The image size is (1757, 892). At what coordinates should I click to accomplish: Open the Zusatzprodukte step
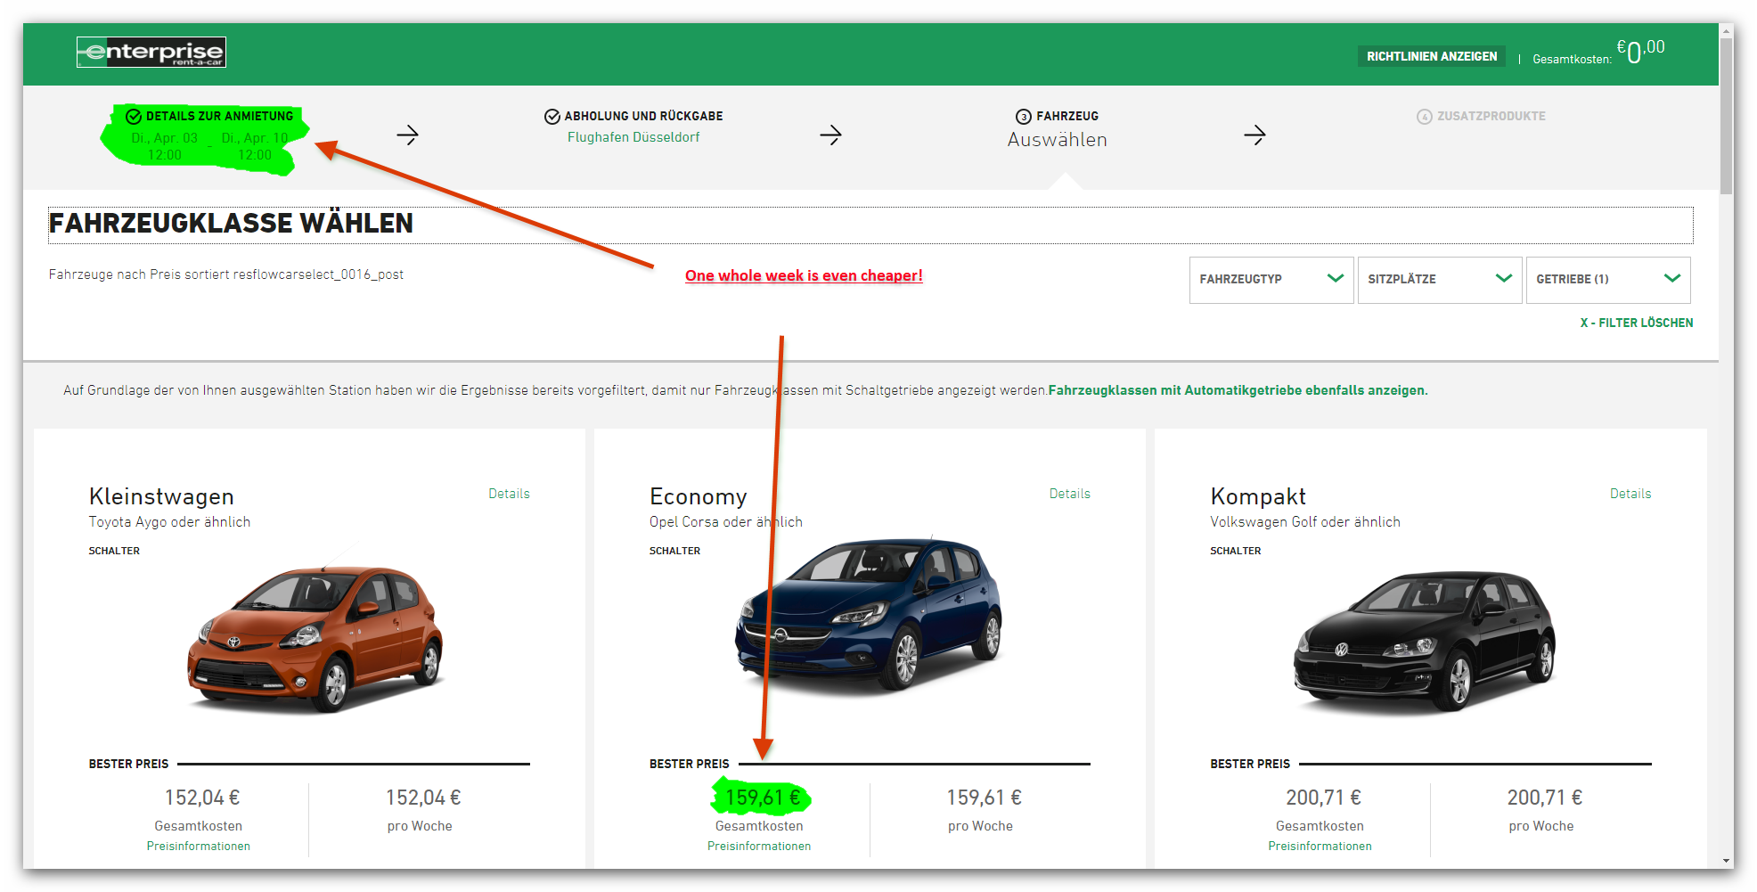(x=1481, y=116)
